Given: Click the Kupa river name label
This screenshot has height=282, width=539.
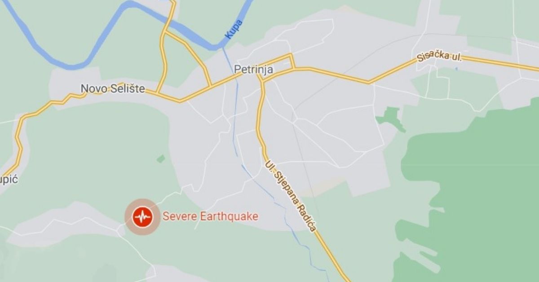Looking at the screenshot, I should 234,29.
